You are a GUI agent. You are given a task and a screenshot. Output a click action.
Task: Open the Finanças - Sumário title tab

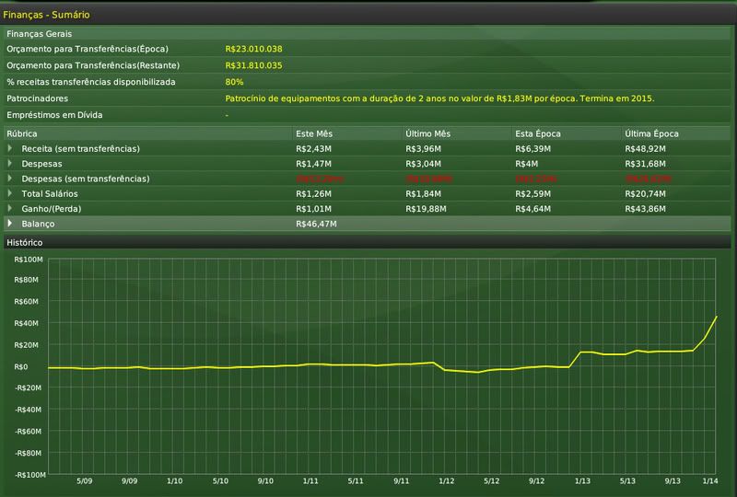click(48, 16)
